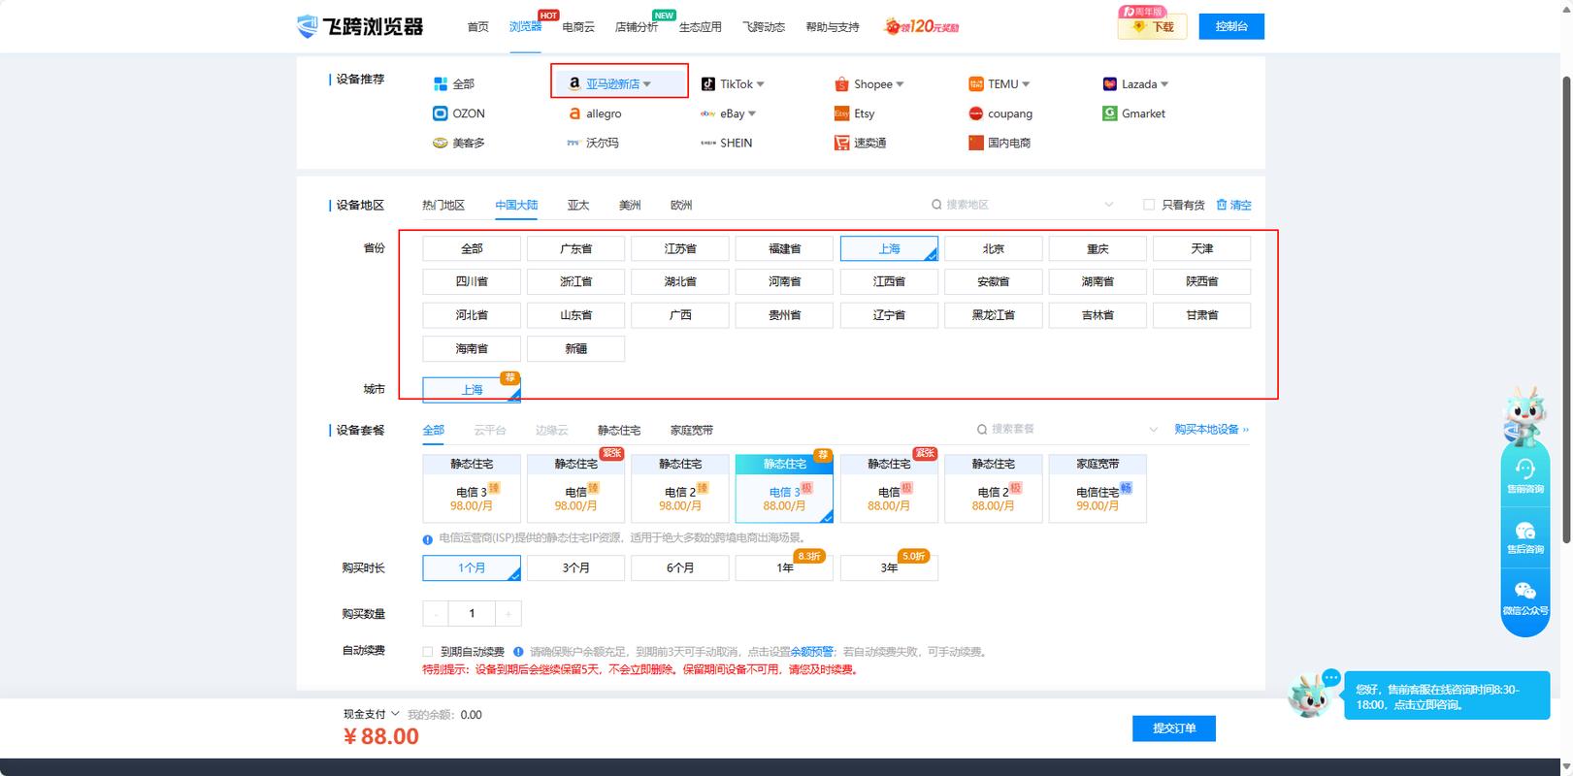Expand the TEMU dropdown arrow
The image size is (1573, 776).
click(1026, 84)
